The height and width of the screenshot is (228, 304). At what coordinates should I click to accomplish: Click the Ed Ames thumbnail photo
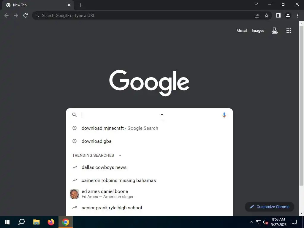pos(75,194)
